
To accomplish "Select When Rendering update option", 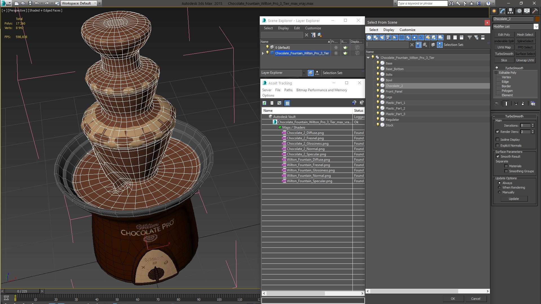I will pos(499,187).
